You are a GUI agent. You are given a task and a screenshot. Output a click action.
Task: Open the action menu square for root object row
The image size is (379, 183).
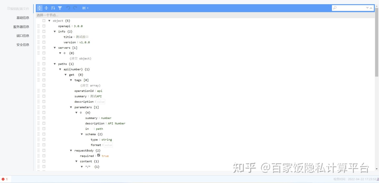click(x=44, y=20)
